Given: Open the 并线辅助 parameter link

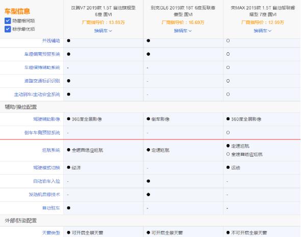Looking at the screenshot, I should tap(51, 41).
